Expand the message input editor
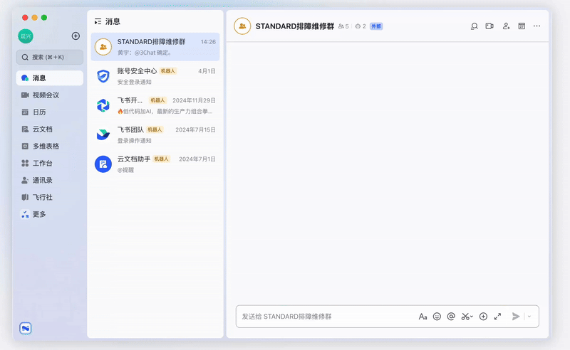Screen dimensions: 570x350 click(497, 317)
